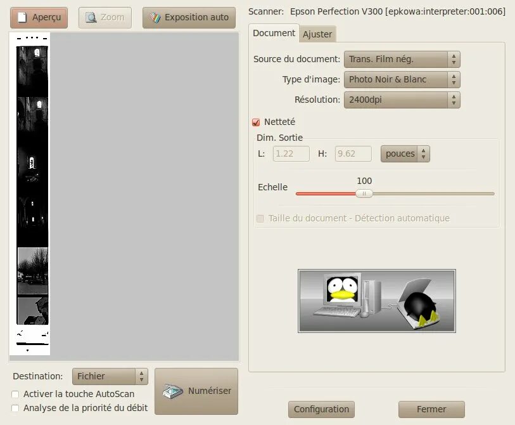The image size is (515, 425).
Task: Click the stepper arrows beside pouces
Action: coord(422,154)
